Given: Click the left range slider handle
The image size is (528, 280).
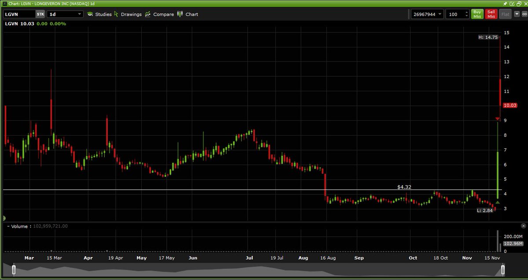Looking at the screenshot, I should 14,269.
